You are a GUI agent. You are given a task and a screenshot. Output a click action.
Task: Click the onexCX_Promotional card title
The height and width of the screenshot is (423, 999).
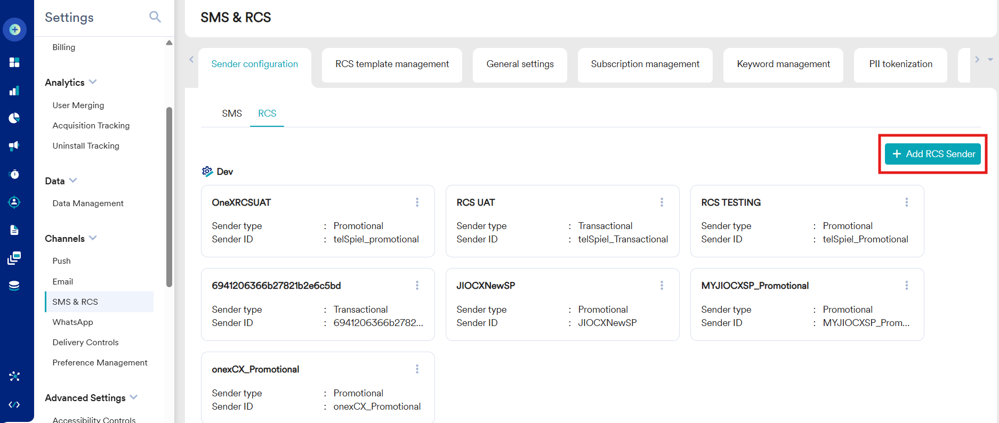255,369
